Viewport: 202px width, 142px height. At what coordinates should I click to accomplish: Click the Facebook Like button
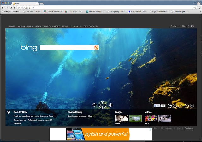tap(157, 106)
